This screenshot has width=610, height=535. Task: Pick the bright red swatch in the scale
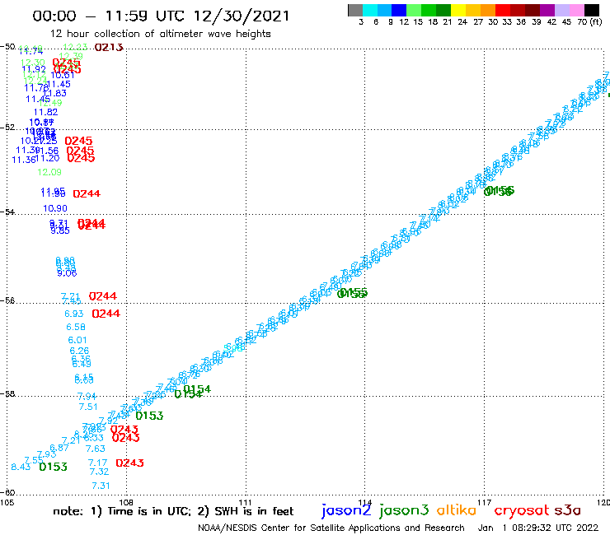point(503,10)
